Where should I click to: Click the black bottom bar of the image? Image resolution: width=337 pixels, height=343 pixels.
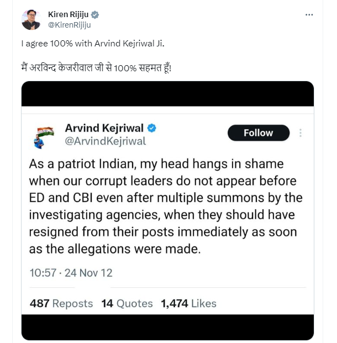tap(167, 326)
